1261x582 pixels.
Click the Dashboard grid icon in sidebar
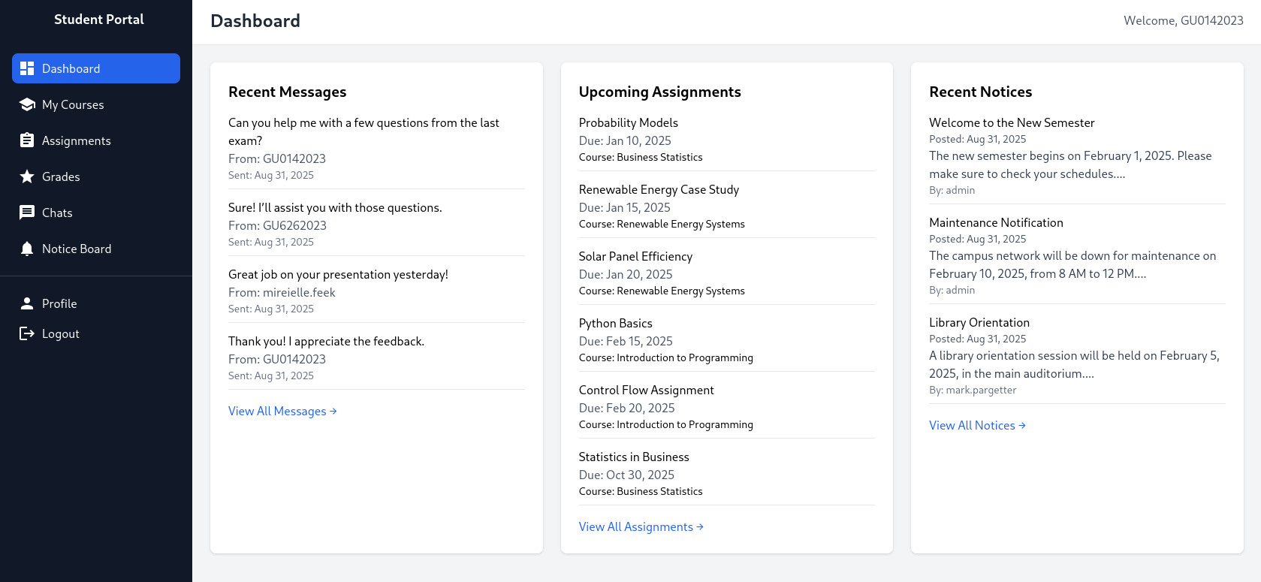27,68
